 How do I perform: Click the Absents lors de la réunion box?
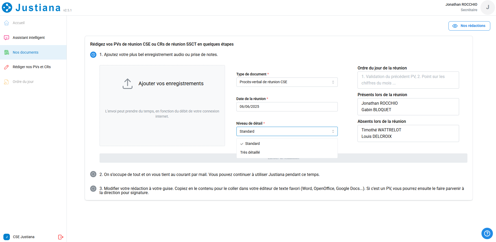pyautogui.click(x=408, y=133)
